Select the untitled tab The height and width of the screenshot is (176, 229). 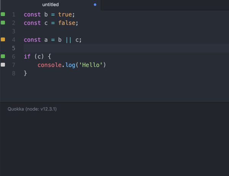pos(50,5)
